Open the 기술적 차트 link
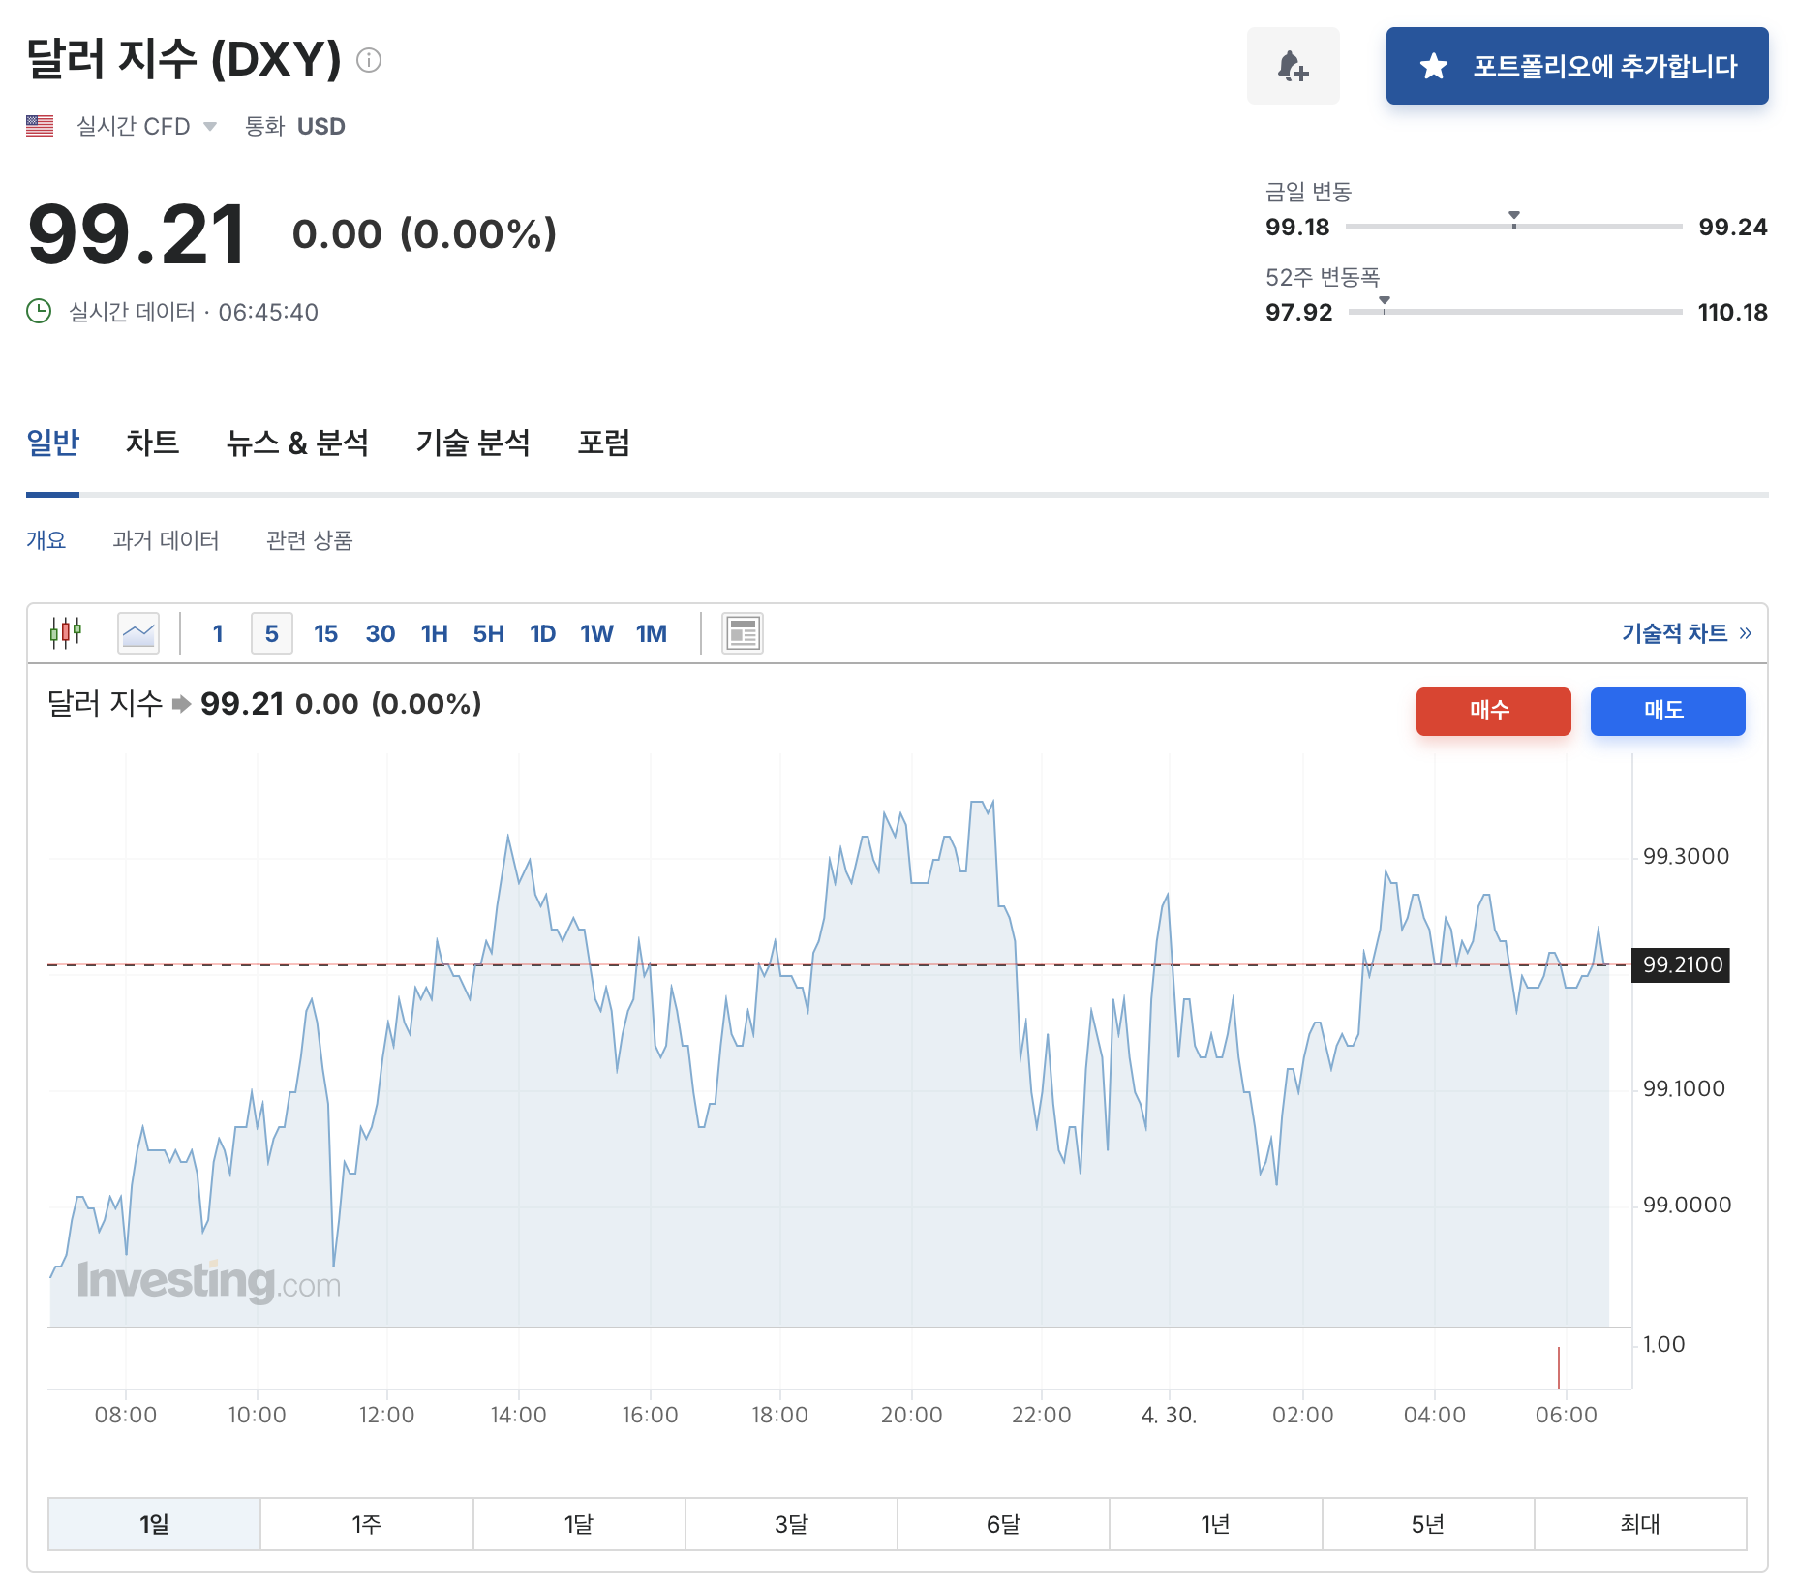The image size is (1797, 1588). (1687, 633)
